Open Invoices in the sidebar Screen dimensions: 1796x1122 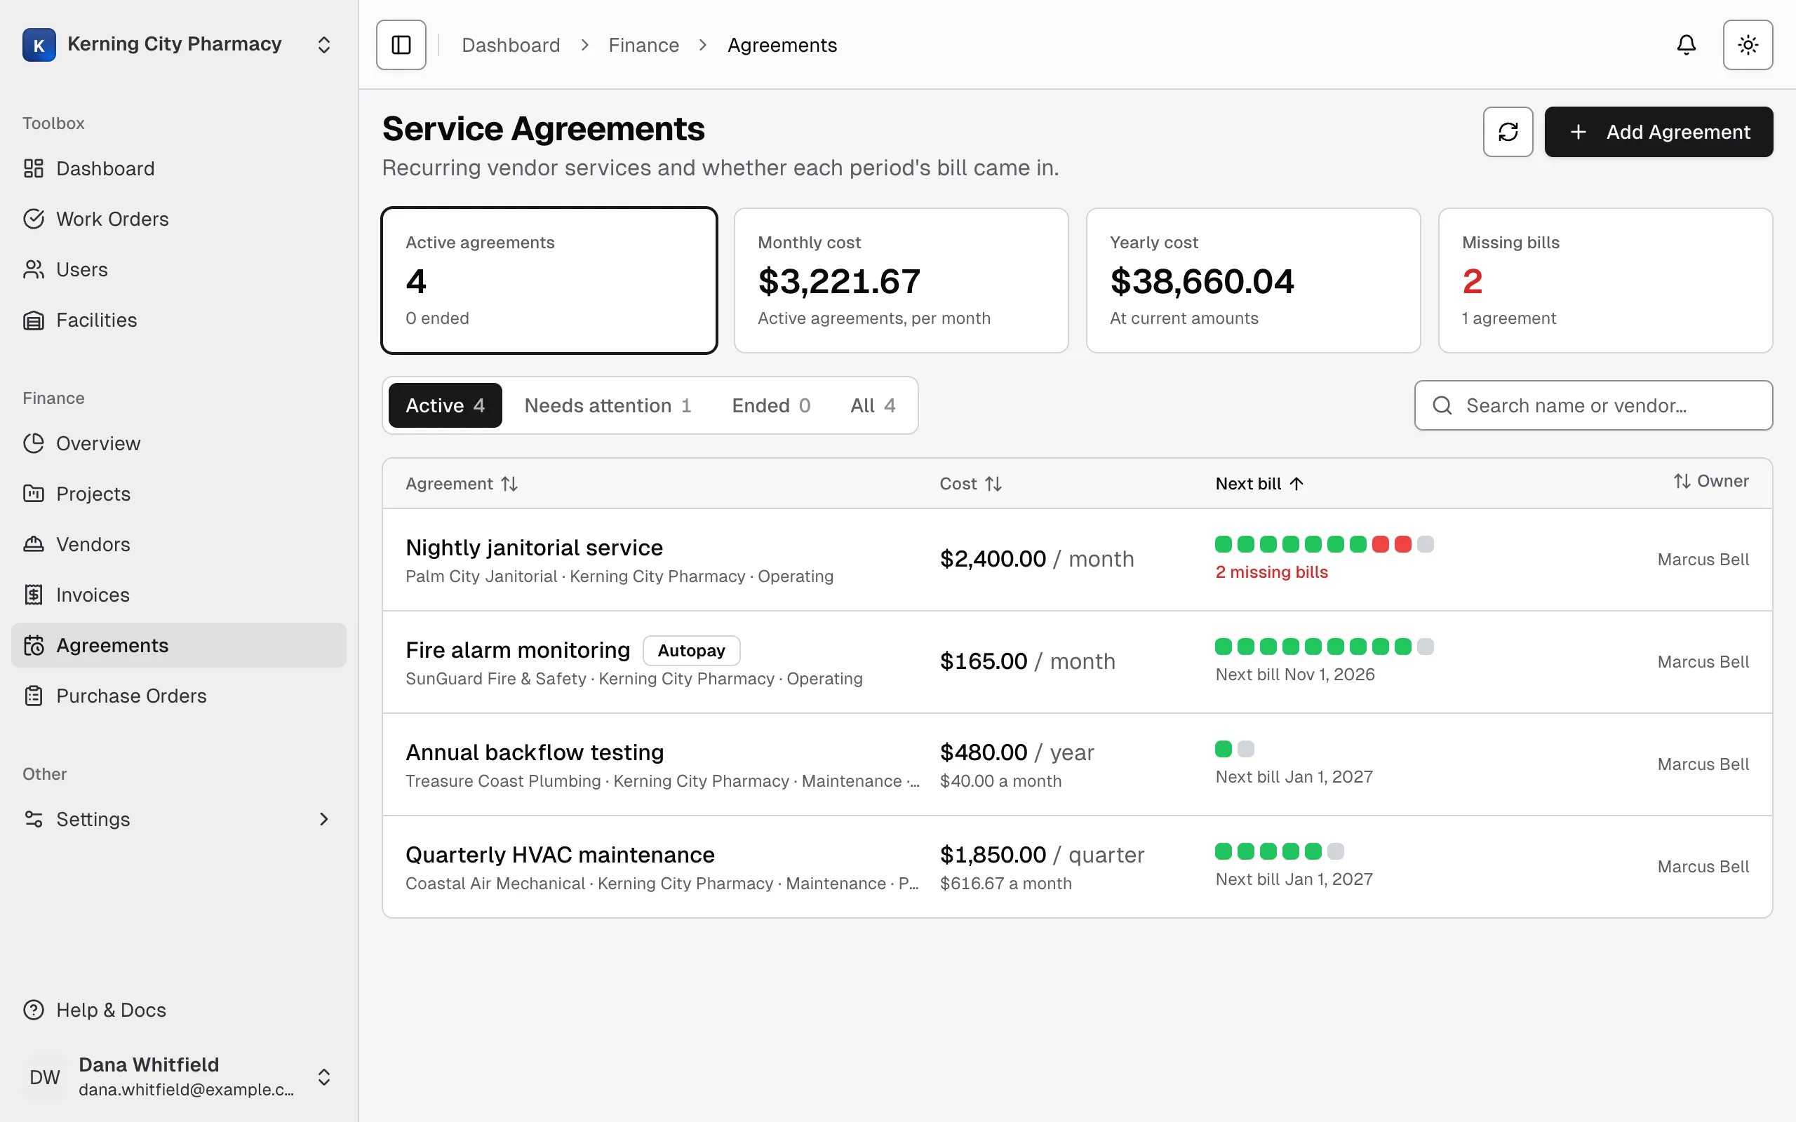pos(178,595)
